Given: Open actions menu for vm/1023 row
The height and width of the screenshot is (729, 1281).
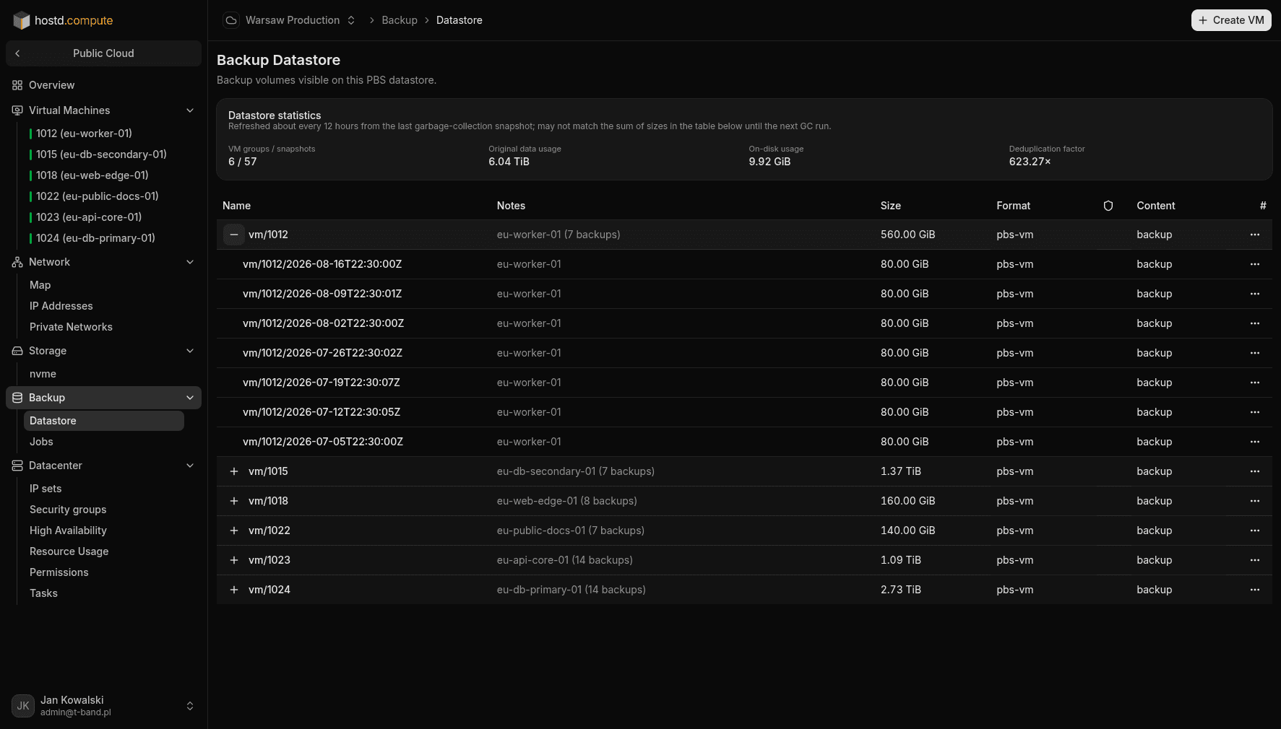Looking at the screenshot, I should tap(1255, 560).
